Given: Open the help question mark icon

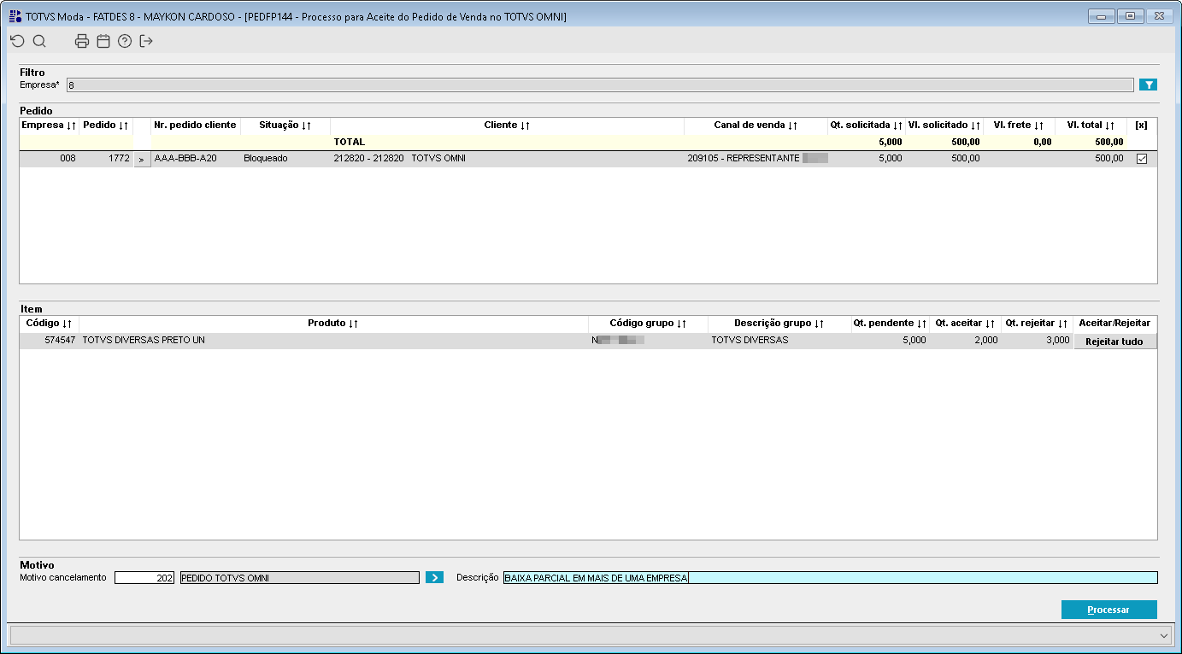Looking at the screenshot, I should [125, 41].
